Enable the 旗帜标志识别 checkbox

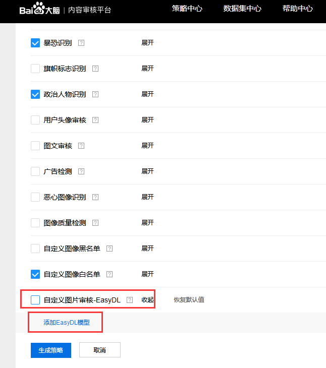click(x=35, y=69)
